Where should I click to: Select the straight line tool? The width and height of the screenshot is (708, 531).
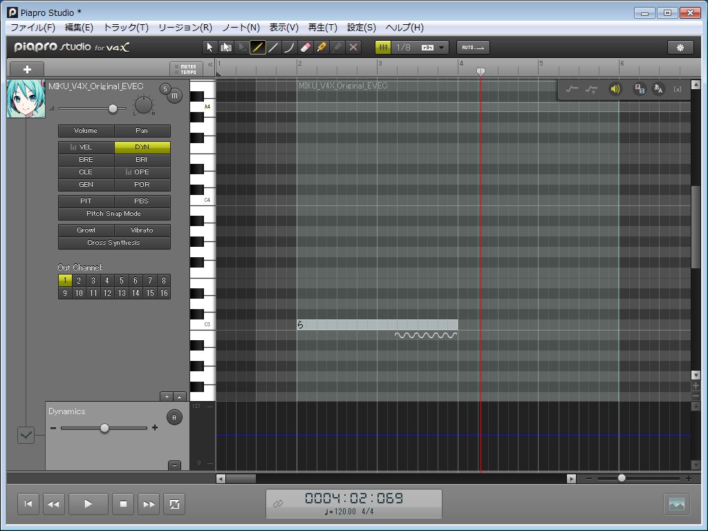click(x=273, y=48)
